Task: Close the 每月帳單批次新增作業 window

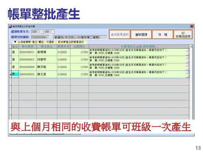Action: click(192, 26)
